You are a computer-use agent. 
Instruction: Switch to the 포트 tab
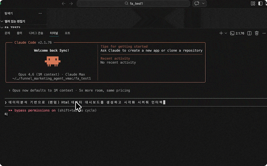(x=67, y=33)
